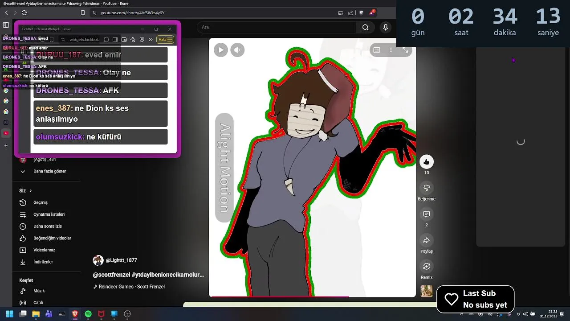Open Brave Wallet icon in KickBot widget
The height and width of the screenshot is (321, 570).
124,40
